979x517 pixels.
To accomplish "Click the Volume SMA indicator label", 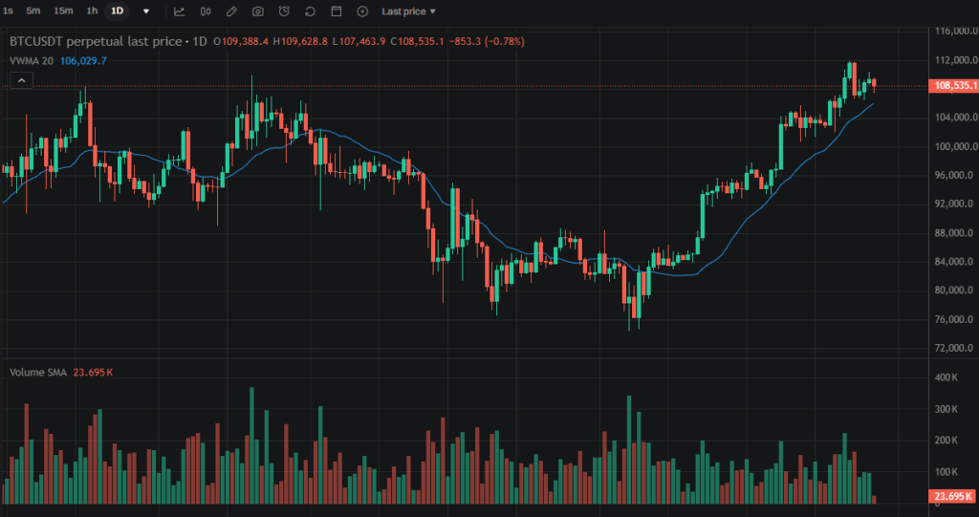I will point(38,372).
